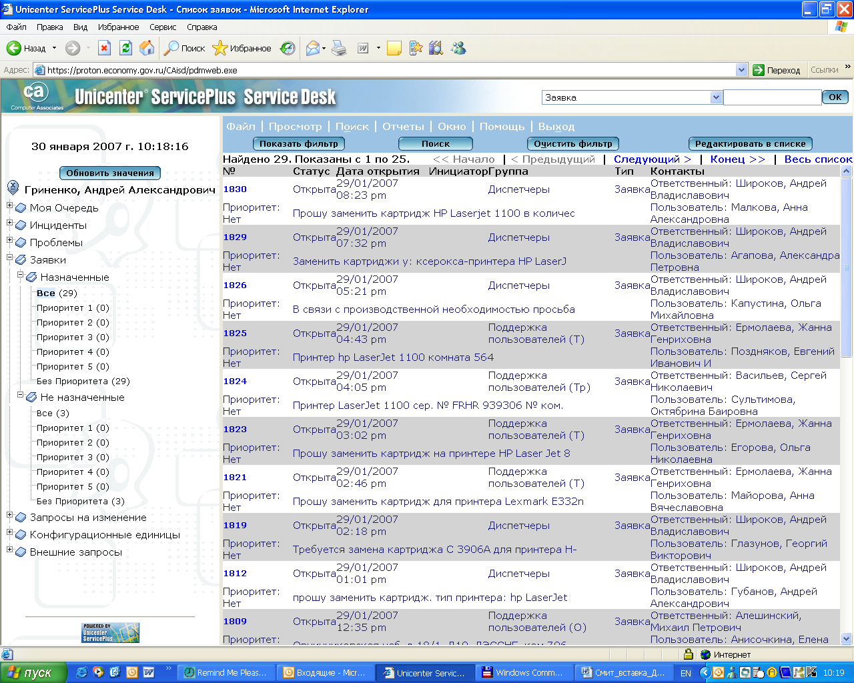This screenshot has height=683, width=854.
Task: Open the Research books icon
Action: pyautogui.click(x=436, y=48)
